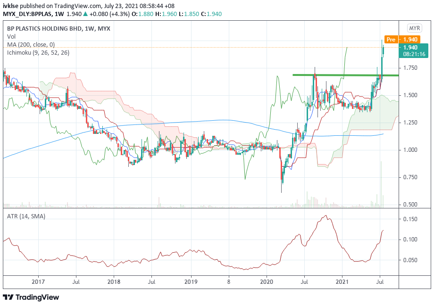Click the Ichimoku (9, 26, 52, 26) legend

pos(38,52)
